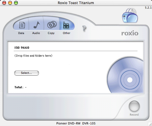Click the roxio logo
The width and height of the screenshot is (152, 126).
point(130,33)
